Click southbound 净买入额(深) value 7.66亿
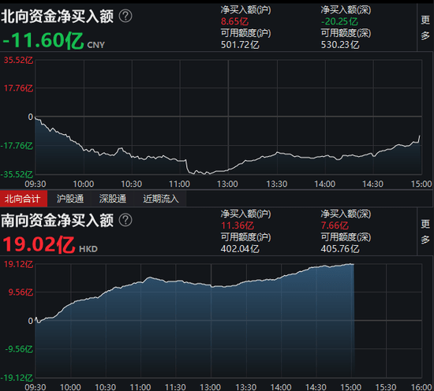Viewport: 434px width, 391px height. pos(335,225)
